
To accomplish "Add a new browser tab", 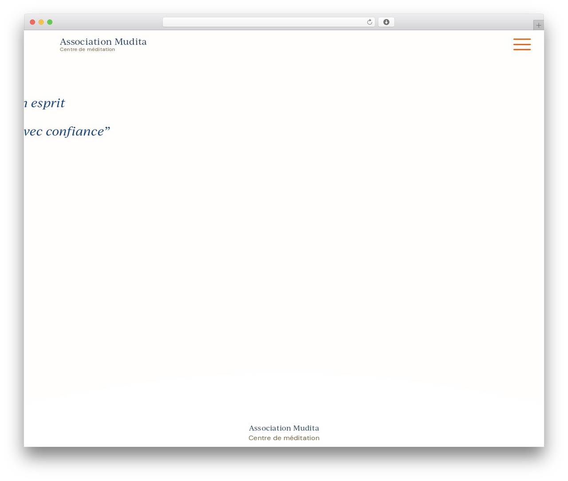I will click(538, 25).
